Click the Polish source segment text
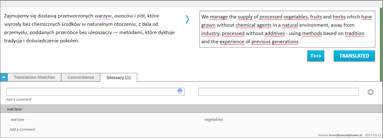 point(89,28)
